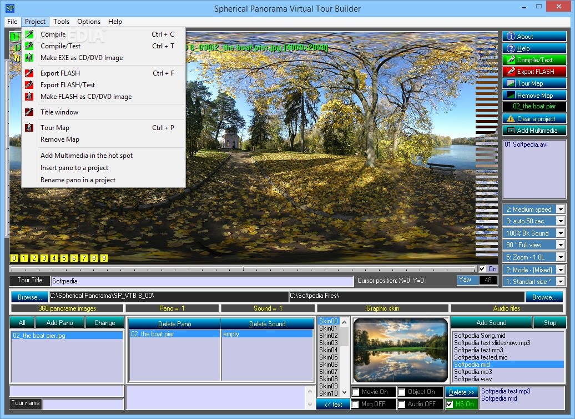Select Skin05 in the skin list

328,357
